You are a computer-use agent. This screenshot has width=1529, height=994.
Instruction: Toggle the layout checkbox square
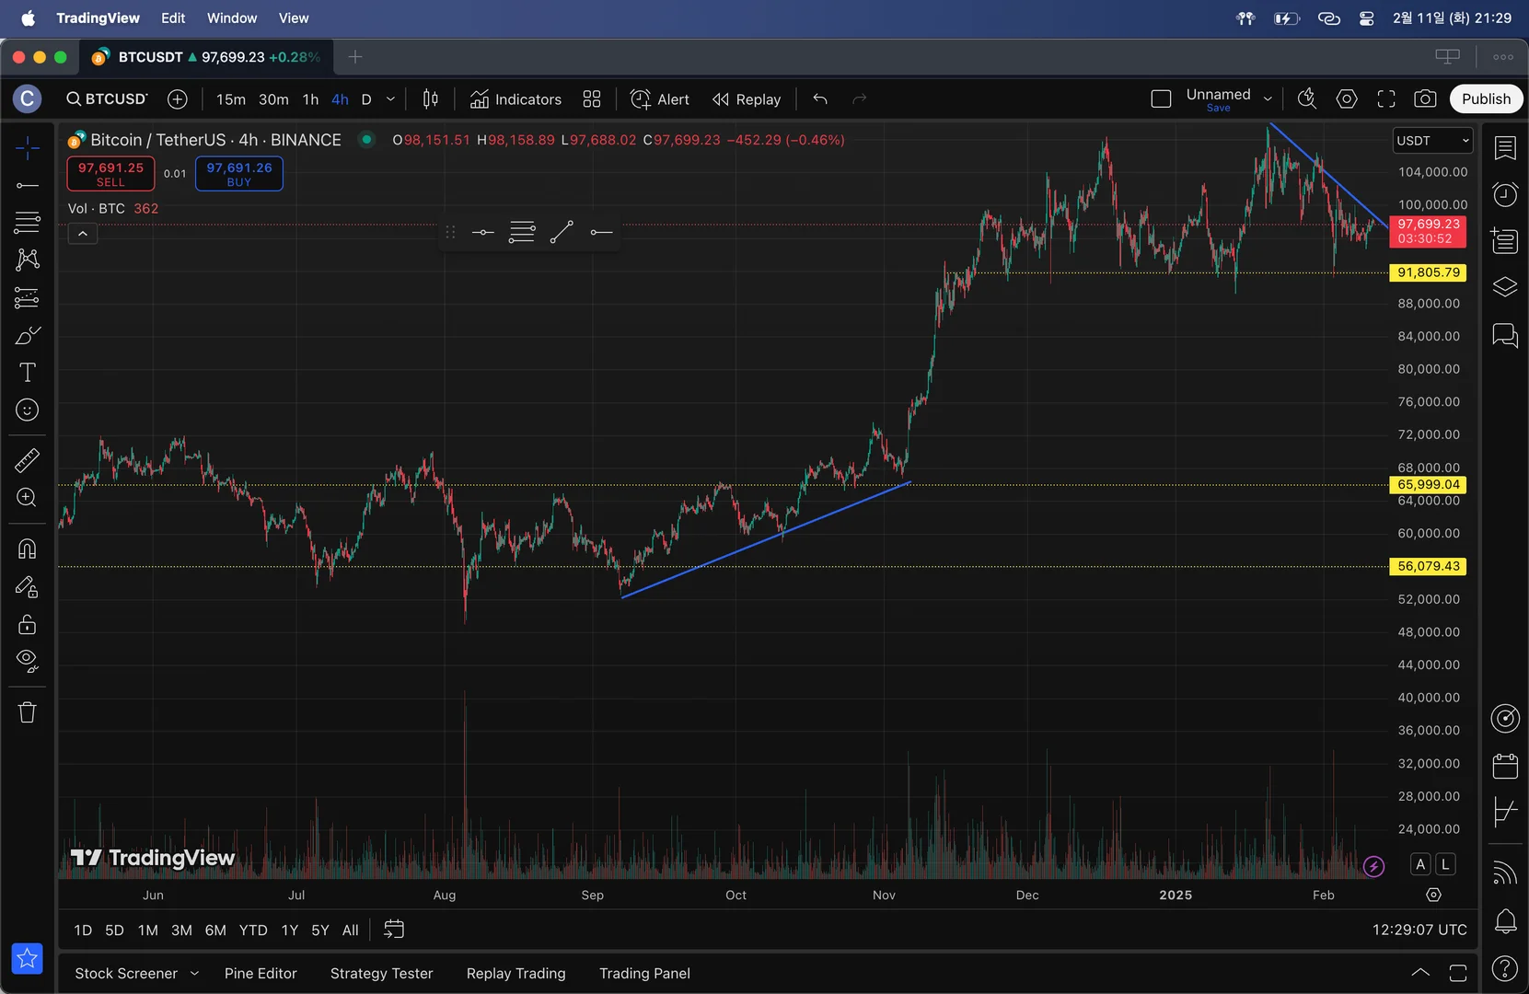click(x=1162, y=99)
